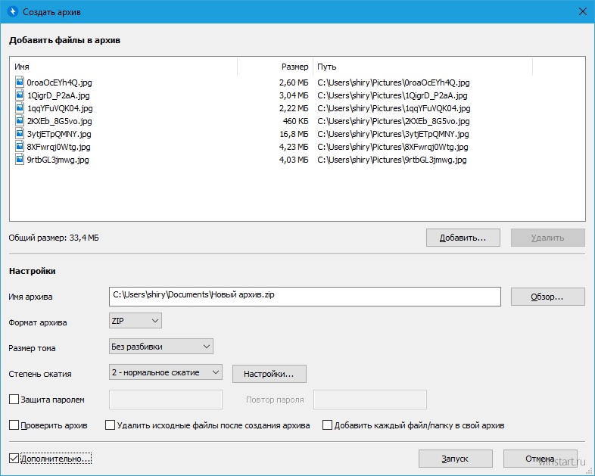Click path C:\Users\shiry\Pictures\1qqYFuVQK04.jpg
Screen dimensions: 595x476
394,108
